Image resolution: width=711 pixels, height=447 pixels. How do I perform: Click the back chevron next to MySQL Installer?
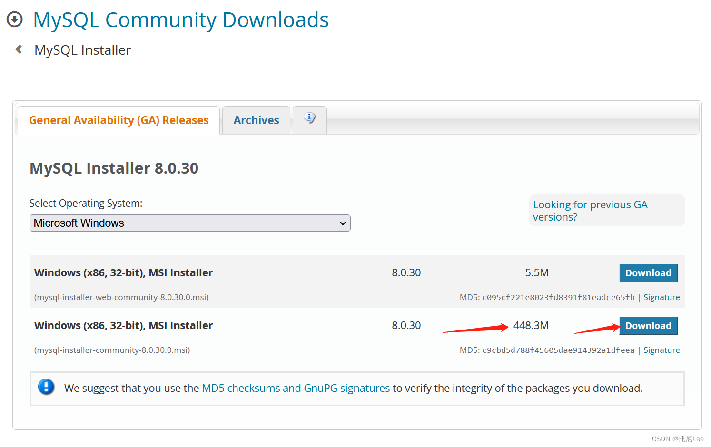click(x=18, y=49)
